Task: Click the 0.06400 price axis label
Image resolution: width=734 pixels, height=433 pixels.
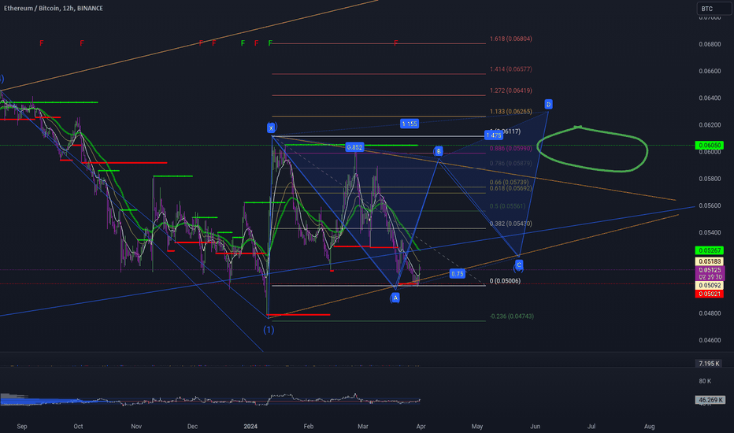Action: (x=710, y=98)
